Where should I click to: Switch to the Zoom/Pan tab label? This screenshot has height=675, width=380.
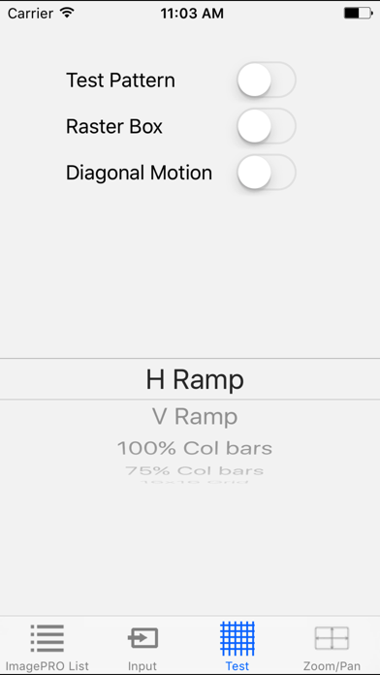332,666
